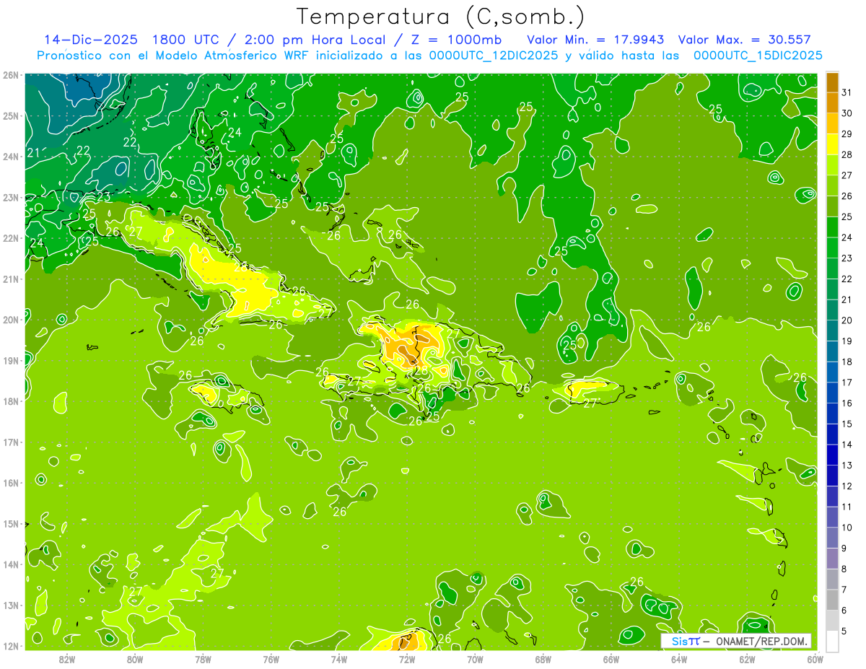This screenshot has height=669, width=866.
Task: Click the '62W' longitude axis label
Action: 747,659
